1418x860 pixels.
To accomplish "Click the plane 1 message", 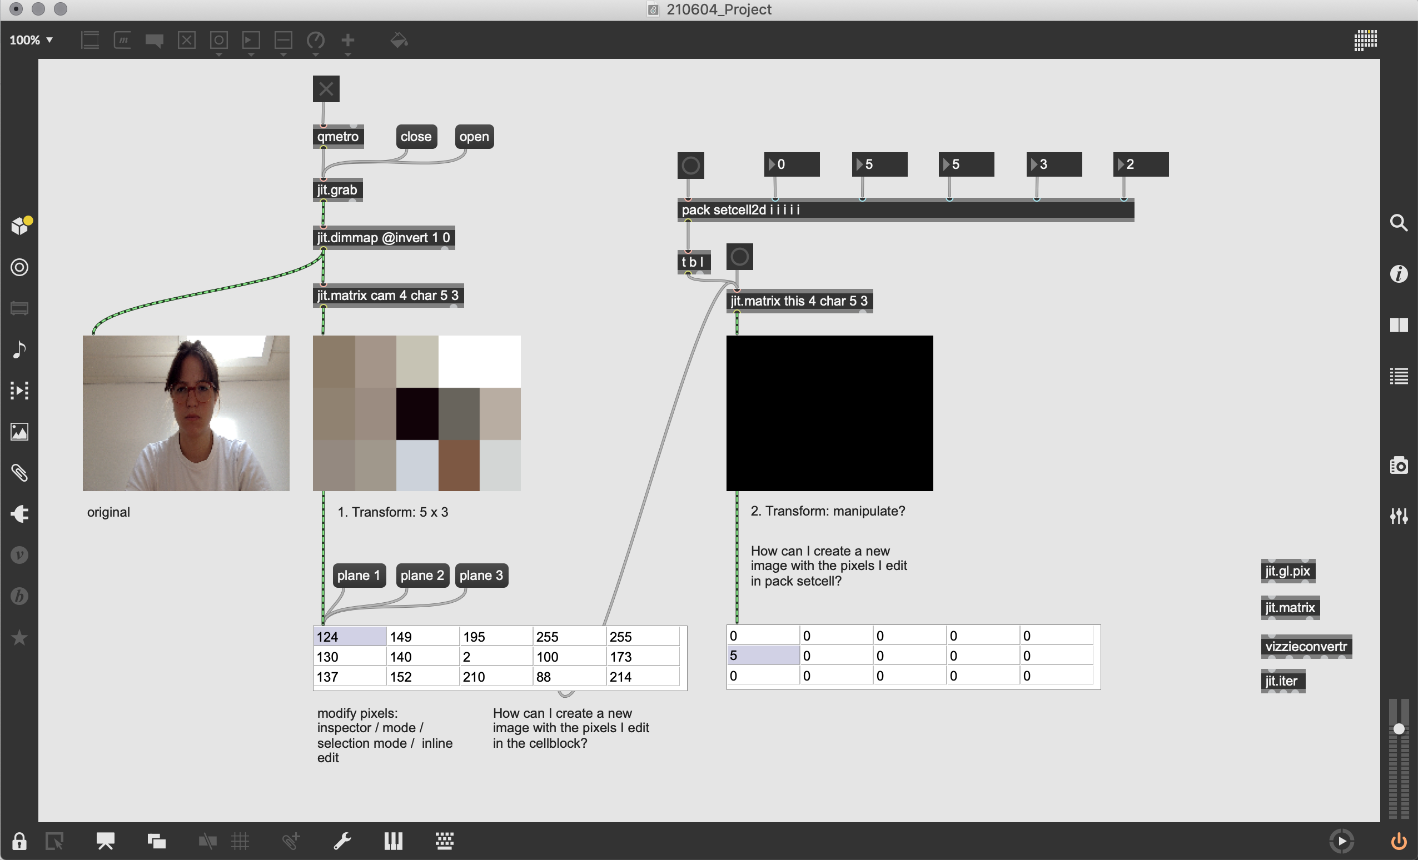I will (x=359, y=575).
